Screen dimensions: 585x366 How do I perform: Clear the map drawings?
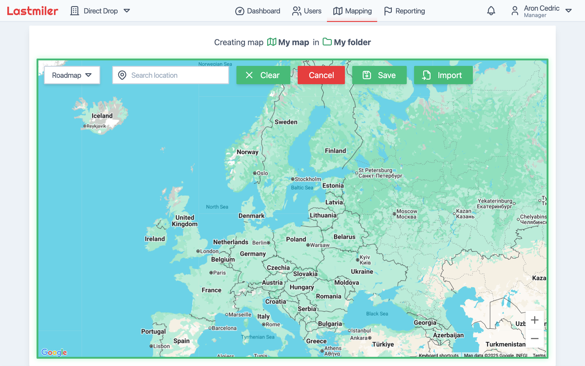[263, 75]
